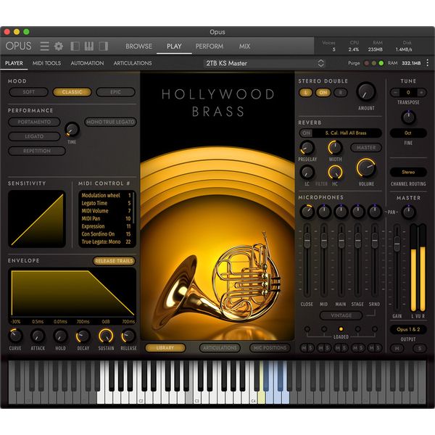
Task: Switch to the Browse page
Action: [138, 46]
